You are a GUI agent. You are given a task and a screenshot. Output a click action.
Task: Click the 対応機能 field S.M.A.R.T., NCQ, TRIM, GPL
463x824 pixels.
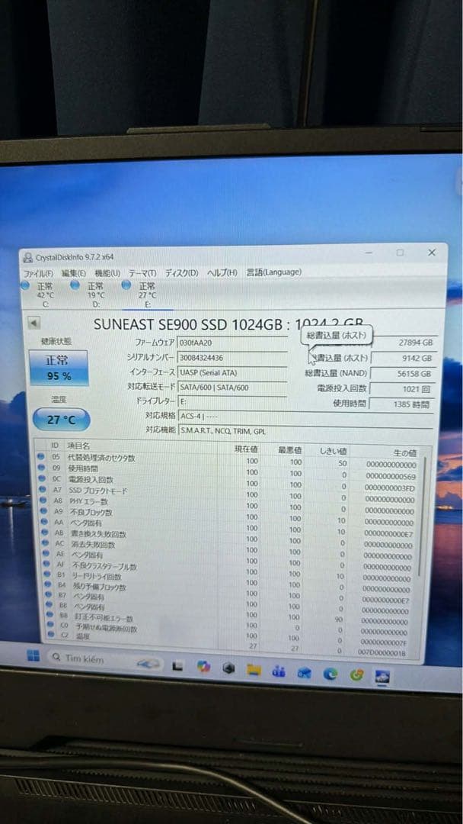tap(306, 431)
